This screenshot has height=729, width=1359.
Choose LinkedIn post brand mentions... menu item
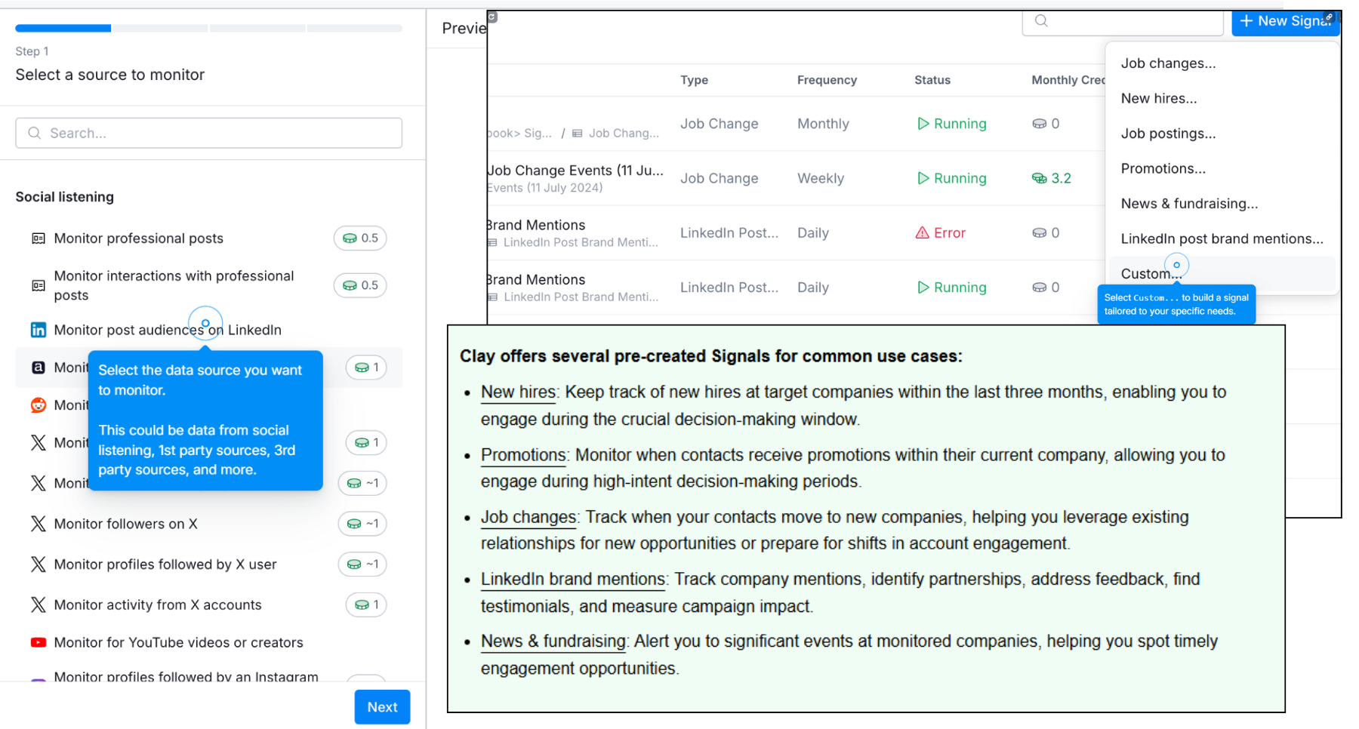pyautogui.click(x=1221, y=238)
